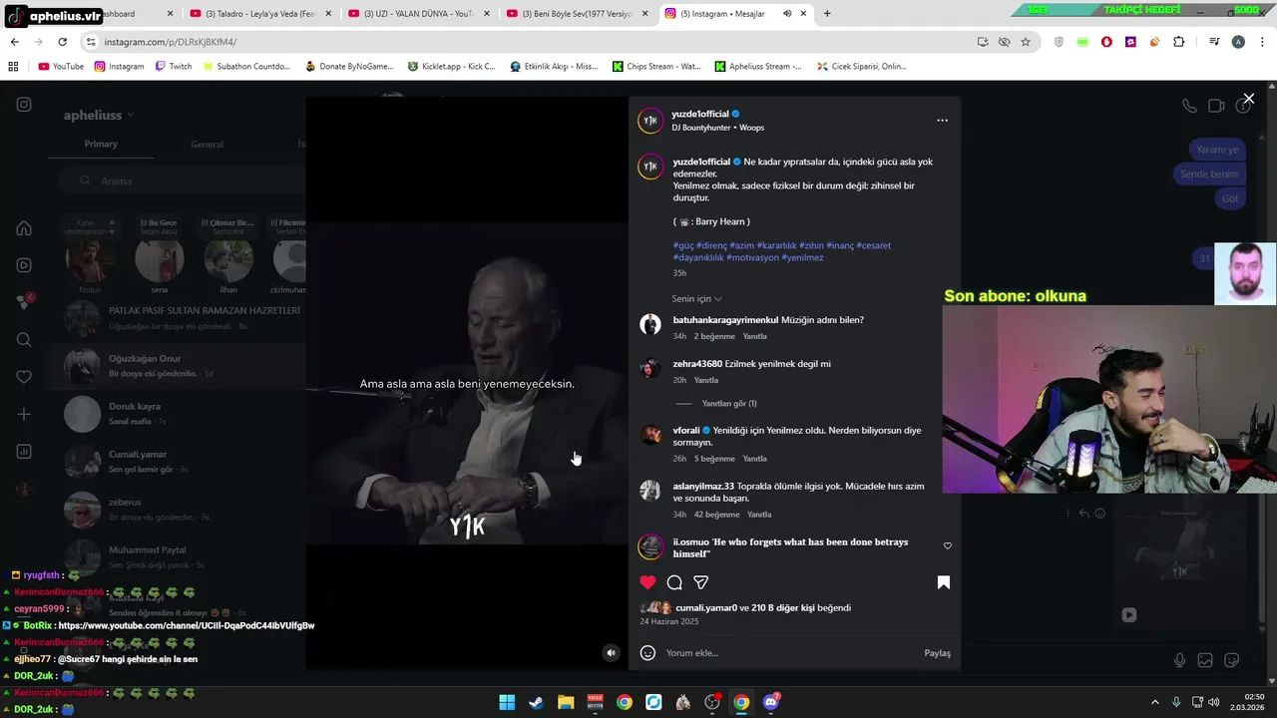Open the Kicklet.app bookmark
This screenshot has width=1277, height=718.
(x=451, y=67)
